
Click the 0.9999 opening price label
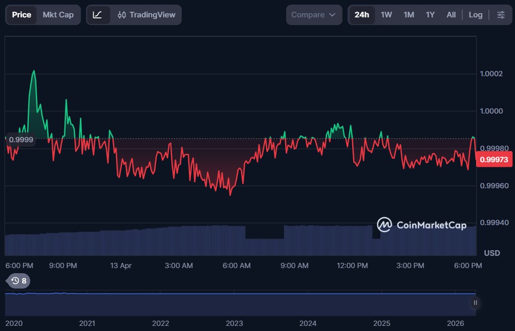coord(21,139)
